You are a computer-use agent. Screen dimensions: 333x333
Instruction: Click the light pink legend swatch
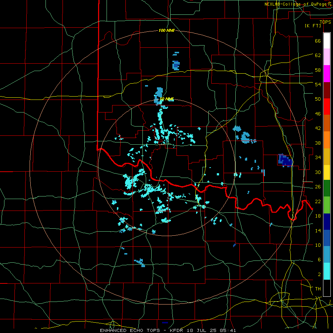(327, 57)
